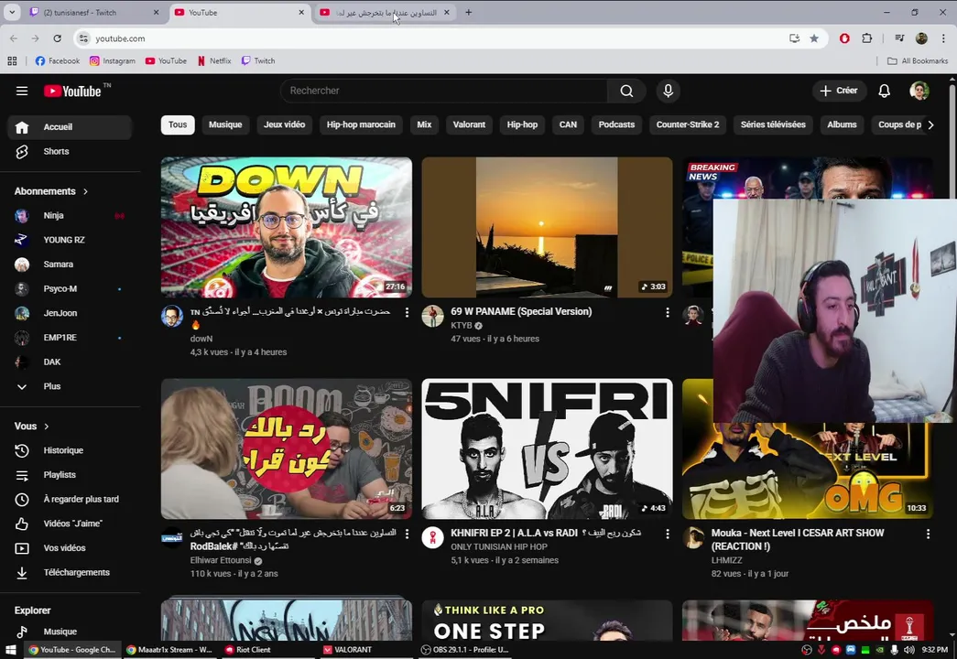Open Vidéos "J'aime" list

point(71,524)
